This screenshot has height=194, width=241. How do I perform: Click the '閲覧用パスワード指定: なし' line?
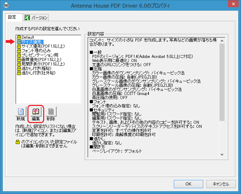point(117,114)
